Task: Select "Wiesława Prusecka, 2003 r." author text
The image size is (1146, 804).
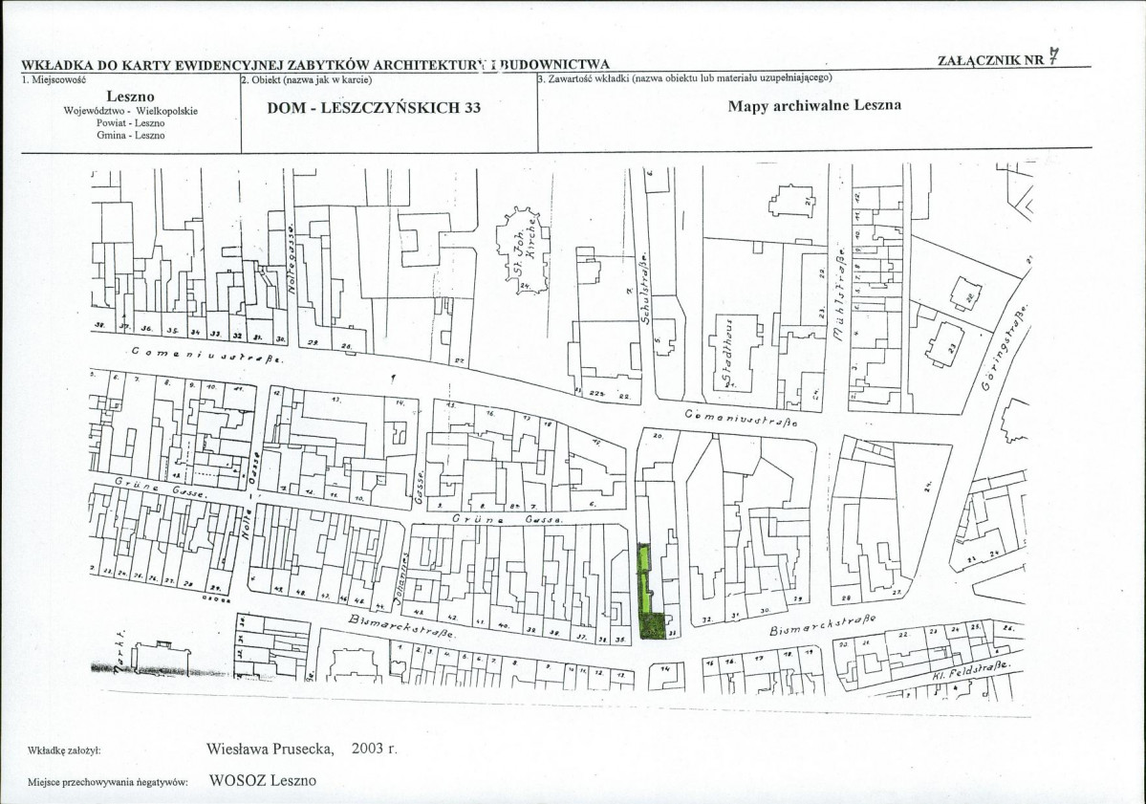Action: pyautogui.click(x=302, y=750)
